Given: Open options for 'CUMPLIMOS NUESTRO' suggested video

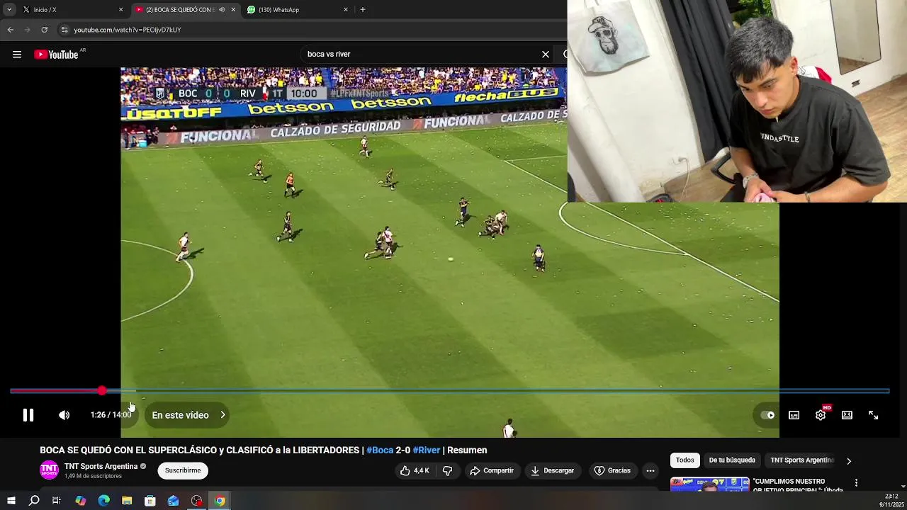Looking at the screenshot, I should (x=856, y=483).
